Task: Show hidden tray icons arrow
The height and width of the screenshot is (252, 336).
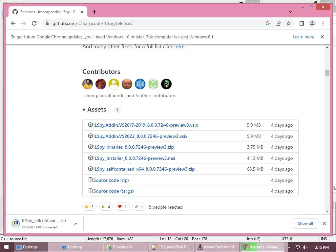Action: click(289, 247)
